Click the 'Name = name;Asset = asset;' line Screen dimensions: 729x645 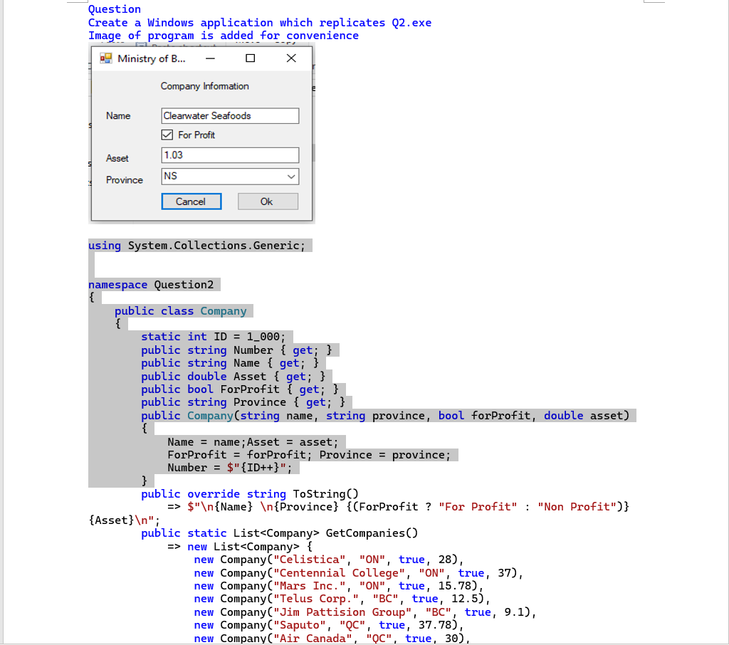click(253, 442)
